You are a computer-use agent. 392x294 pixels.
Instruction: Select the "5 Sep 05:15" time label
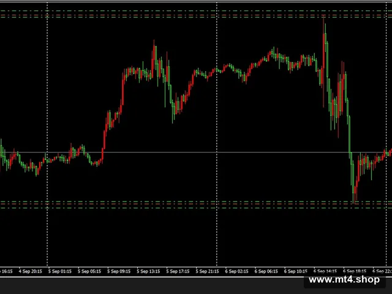click(89, 271)
